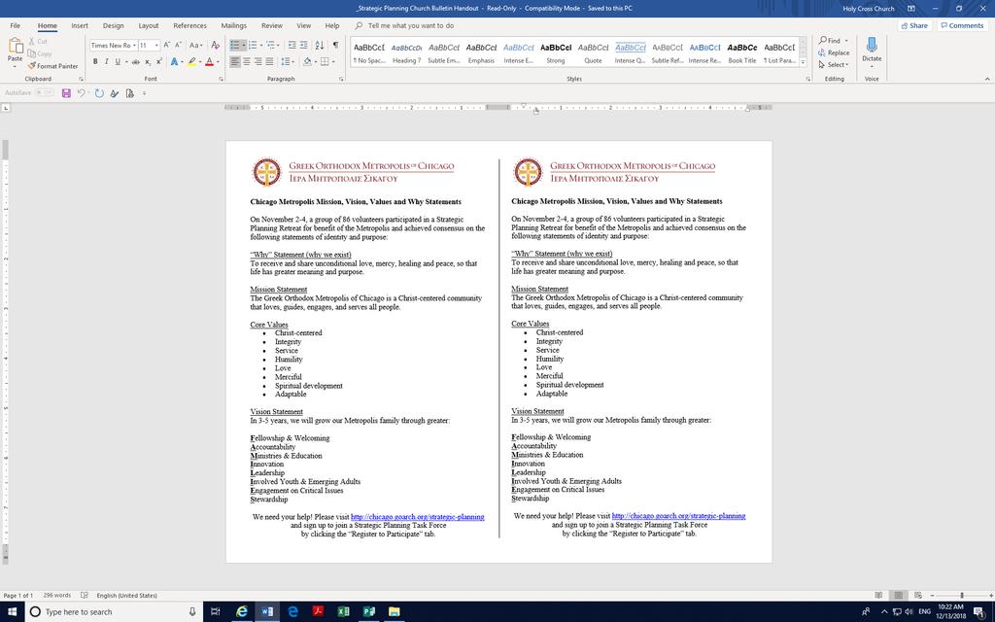
Task: Justify the paragraph text
Action: (270, 61)
